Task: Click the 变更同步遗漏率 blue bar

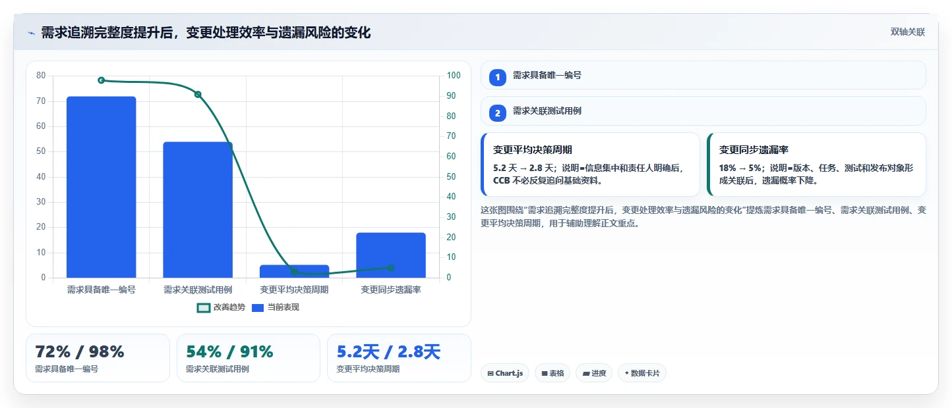Action: click(x=391, y=255)
